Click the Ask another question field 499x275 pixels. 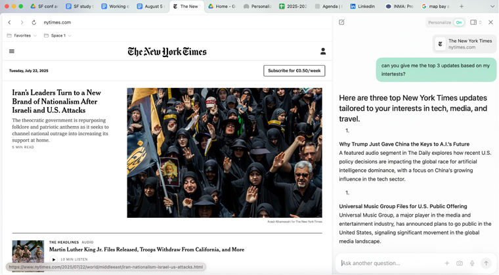point(391,263)
